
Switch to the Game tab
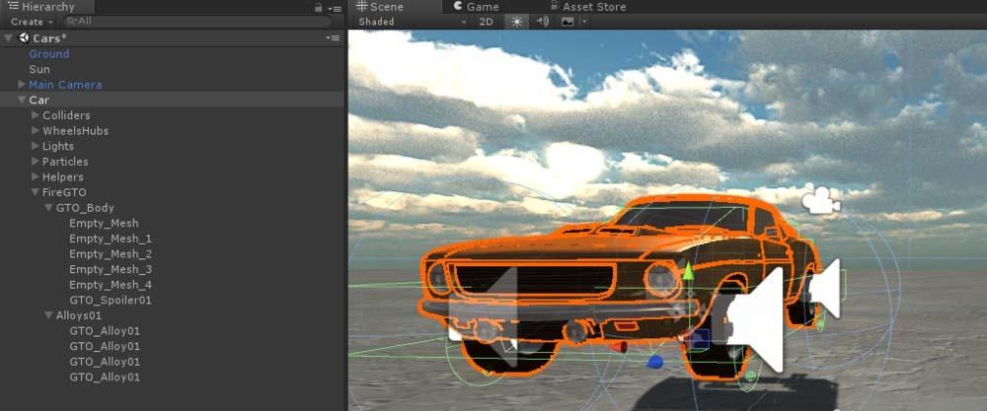click(x=475, y=7)
